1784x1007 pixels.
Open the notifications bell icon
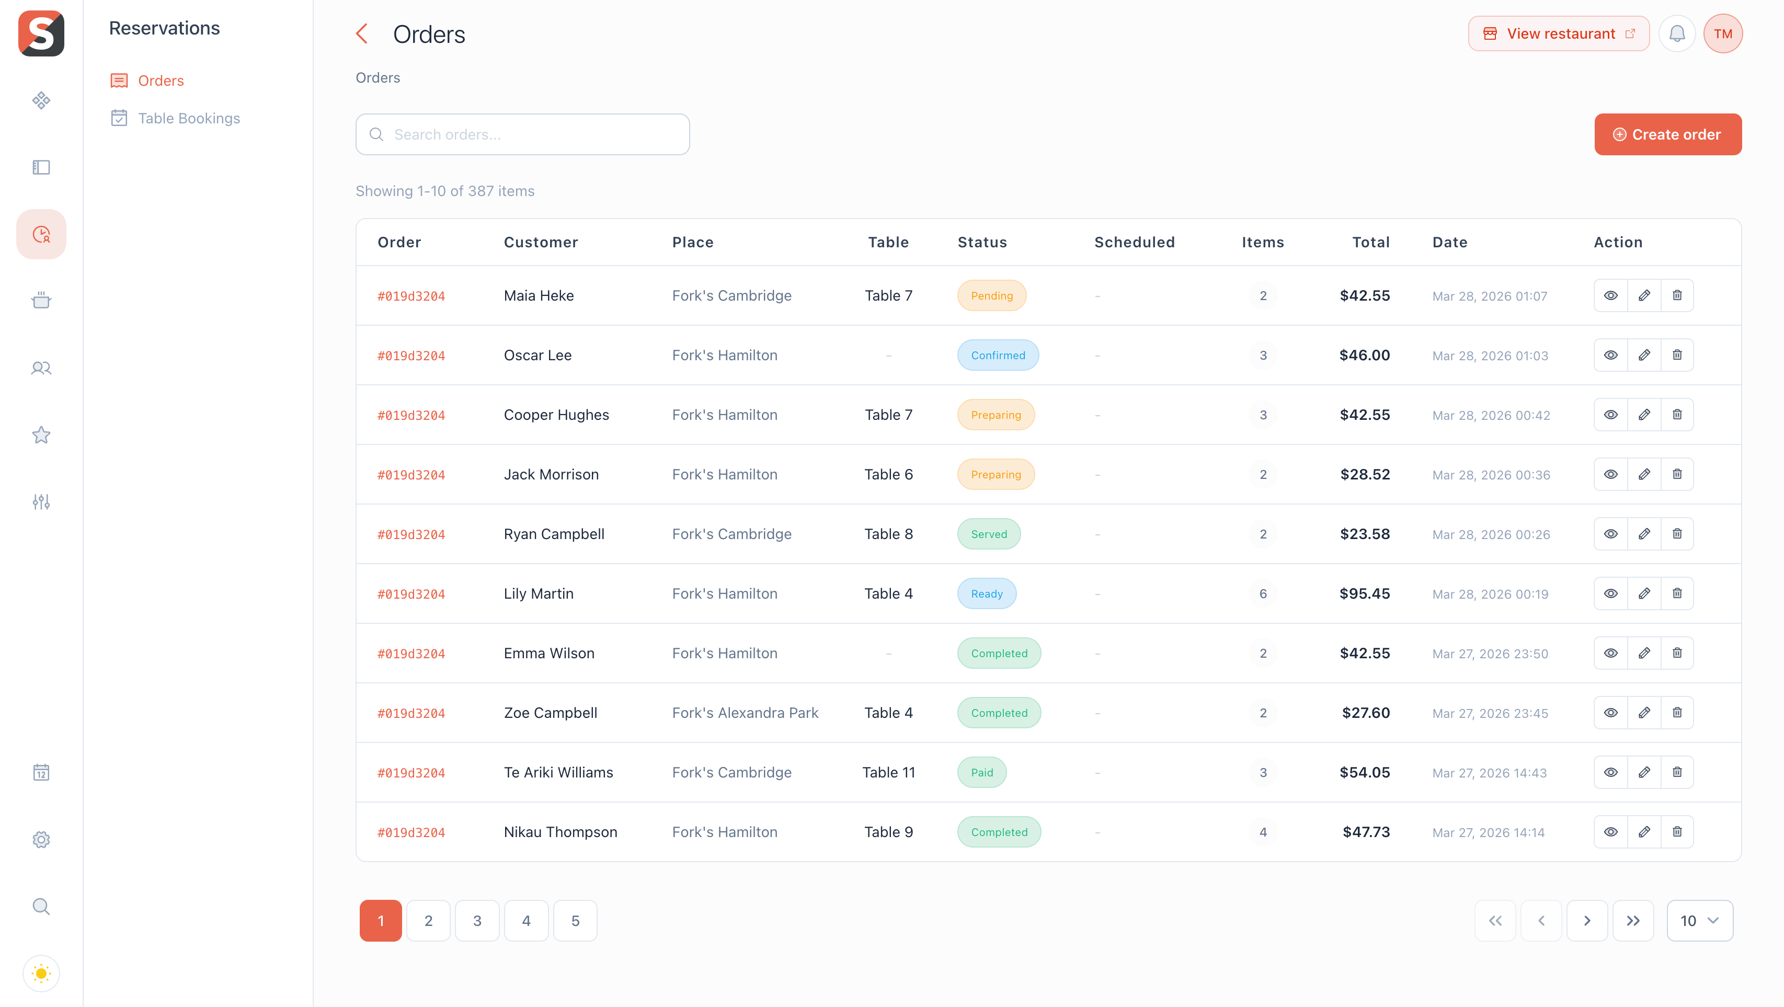1677,32
